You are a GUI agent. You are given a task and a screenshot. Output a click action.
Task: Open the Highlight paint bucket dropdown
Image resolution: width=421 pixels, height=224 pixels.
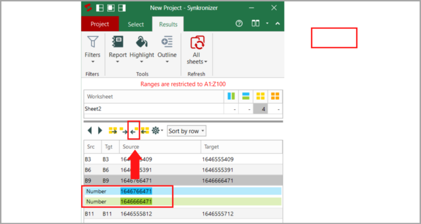click(x=142, y=50)
